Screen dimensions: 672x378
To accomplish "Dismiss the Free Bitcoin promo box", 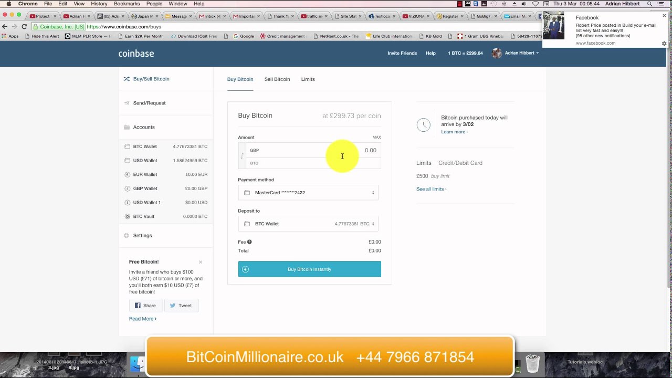I will coord(201,262).
